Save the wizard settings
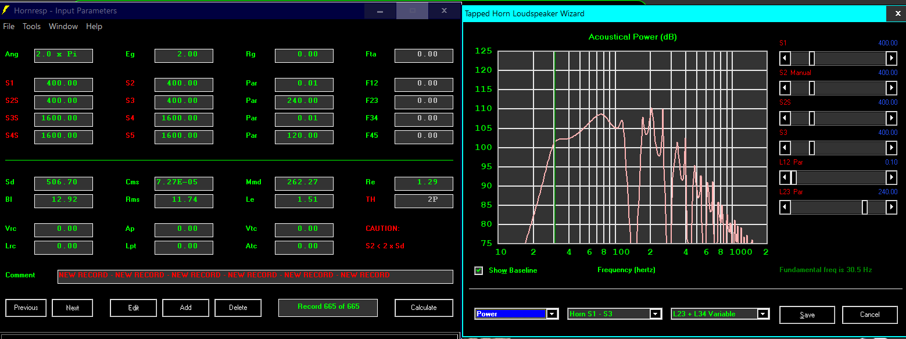 point(807,315)
